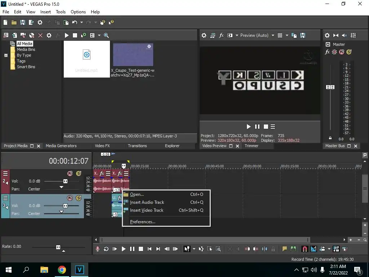Expand the By Type media bin

point(6,55)
